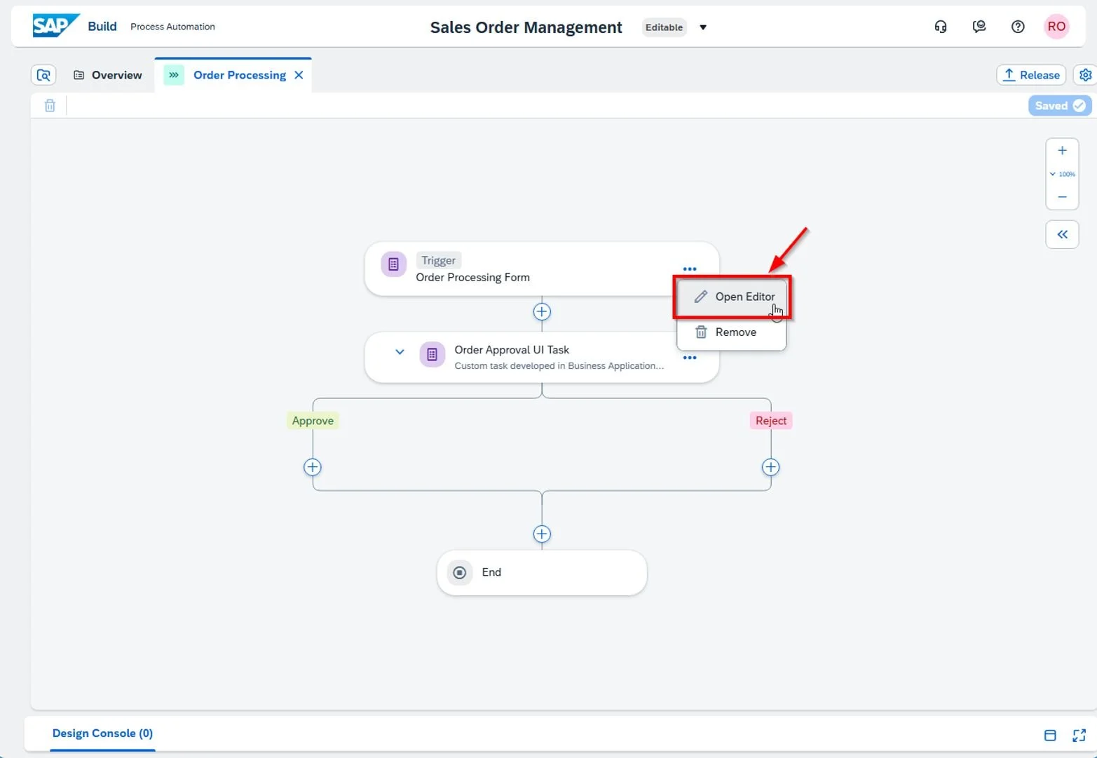The image size is (1097, 758).
Task: Expand the console to full screen
Action: click(1079, 735)
